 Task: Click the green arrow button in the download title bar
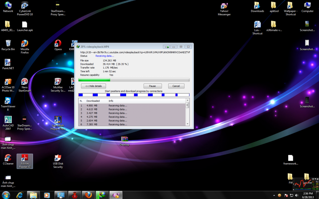tap(166, 47)
